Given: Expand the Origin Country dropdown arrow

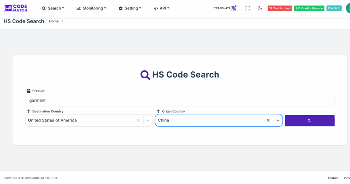Looking at the screenshot, I should coord(278,120).
